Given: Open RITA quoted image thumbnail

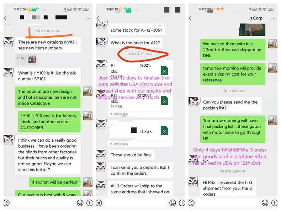Looking at the screenshot, I should pyautogui.click(x=32, y=59).
